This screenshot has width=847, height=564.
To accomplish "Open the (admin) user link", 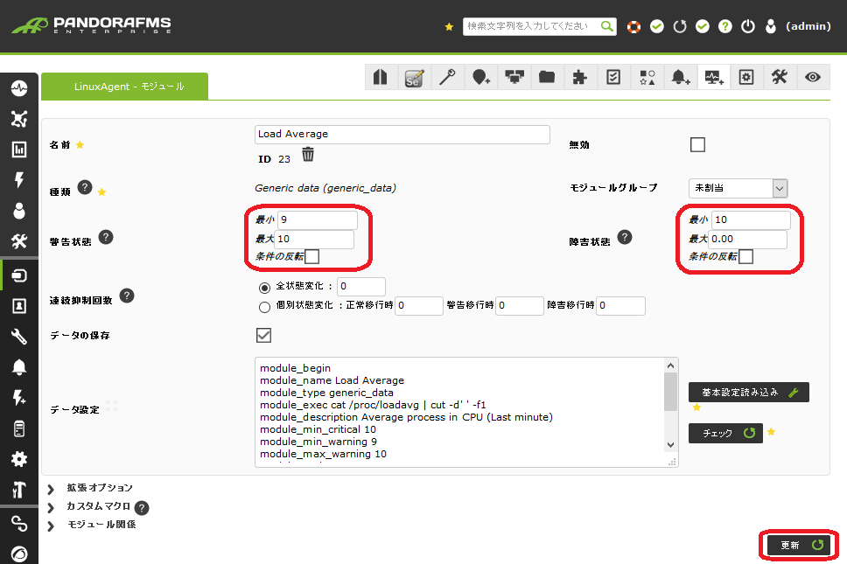I will click(x=808, y=26).
